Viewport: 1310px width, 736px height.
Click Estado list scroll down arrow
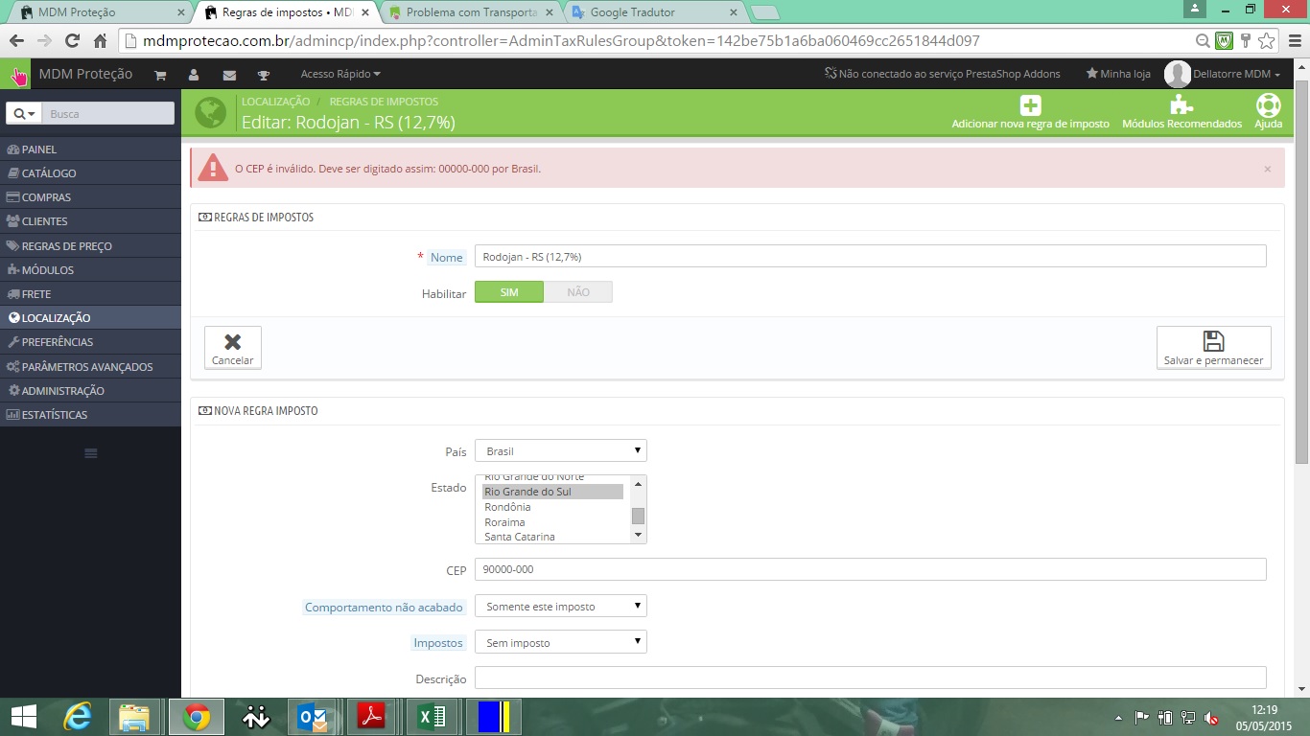(638, 536)
